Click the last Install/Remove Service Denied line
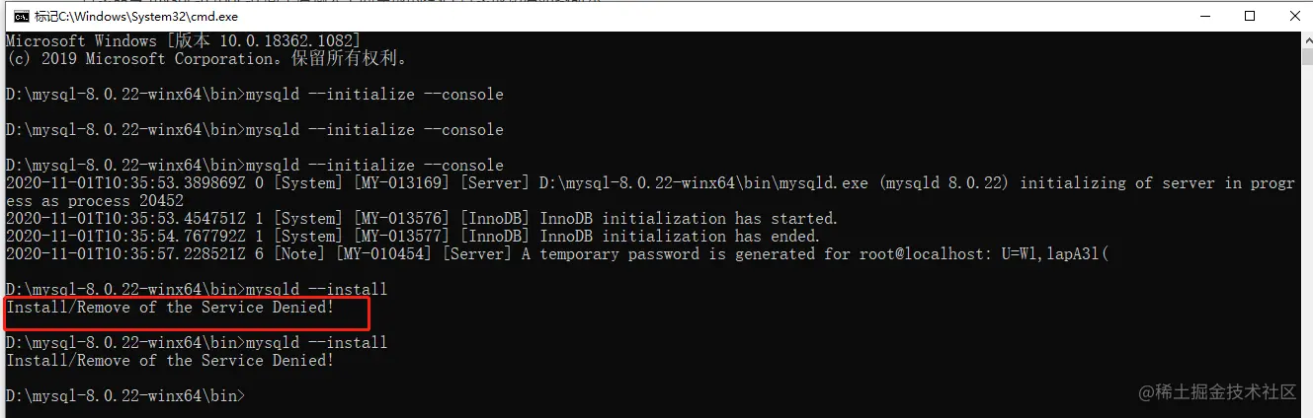Viewport: 1313px width, 418px height. (170, 361)
